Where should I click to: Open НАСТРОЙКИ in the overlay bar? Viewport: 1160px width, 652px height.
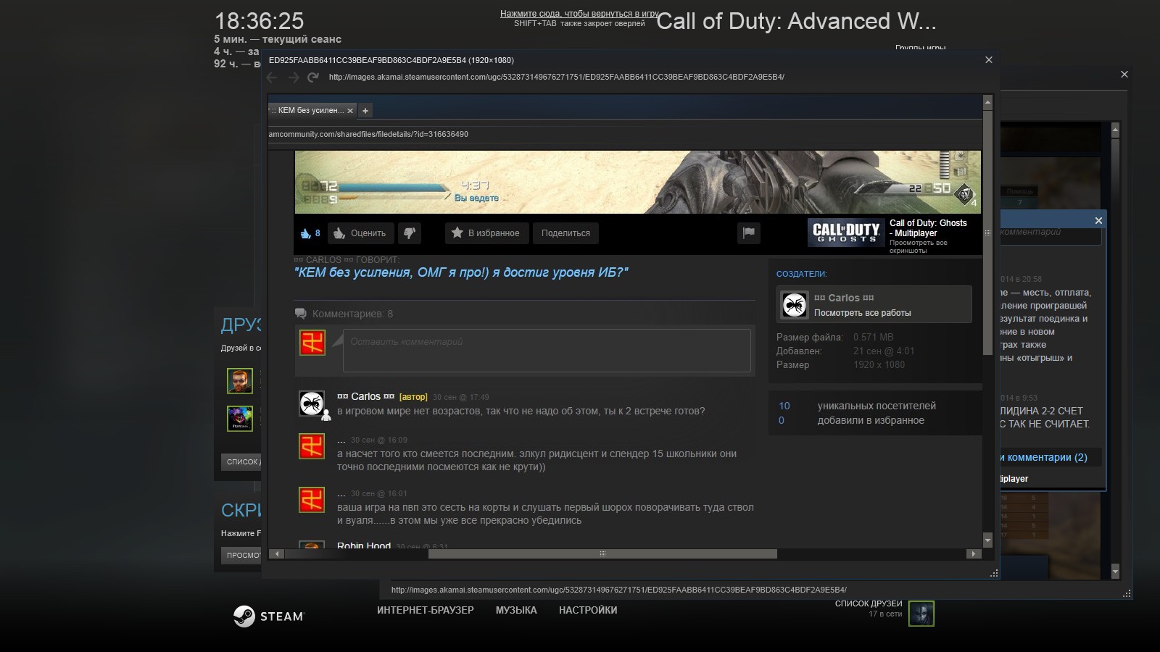[588, 610]
